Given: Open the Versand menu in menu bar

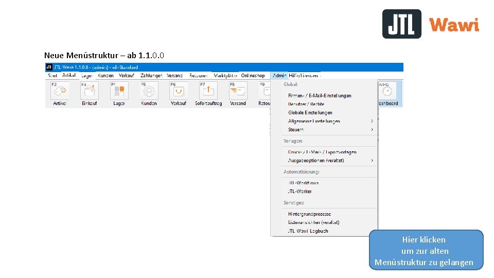Looking at the screenshot, I should (x=174, y=76).
